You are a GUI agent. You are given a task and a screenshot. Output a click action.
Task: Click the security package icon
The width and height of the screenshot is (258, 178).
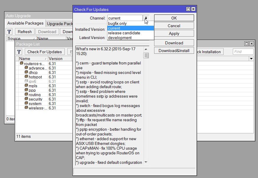26,99
